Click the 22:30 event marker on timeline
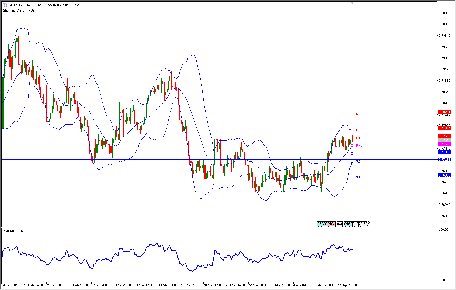Screen dimensions: 456x290 [x=363, y=223]
